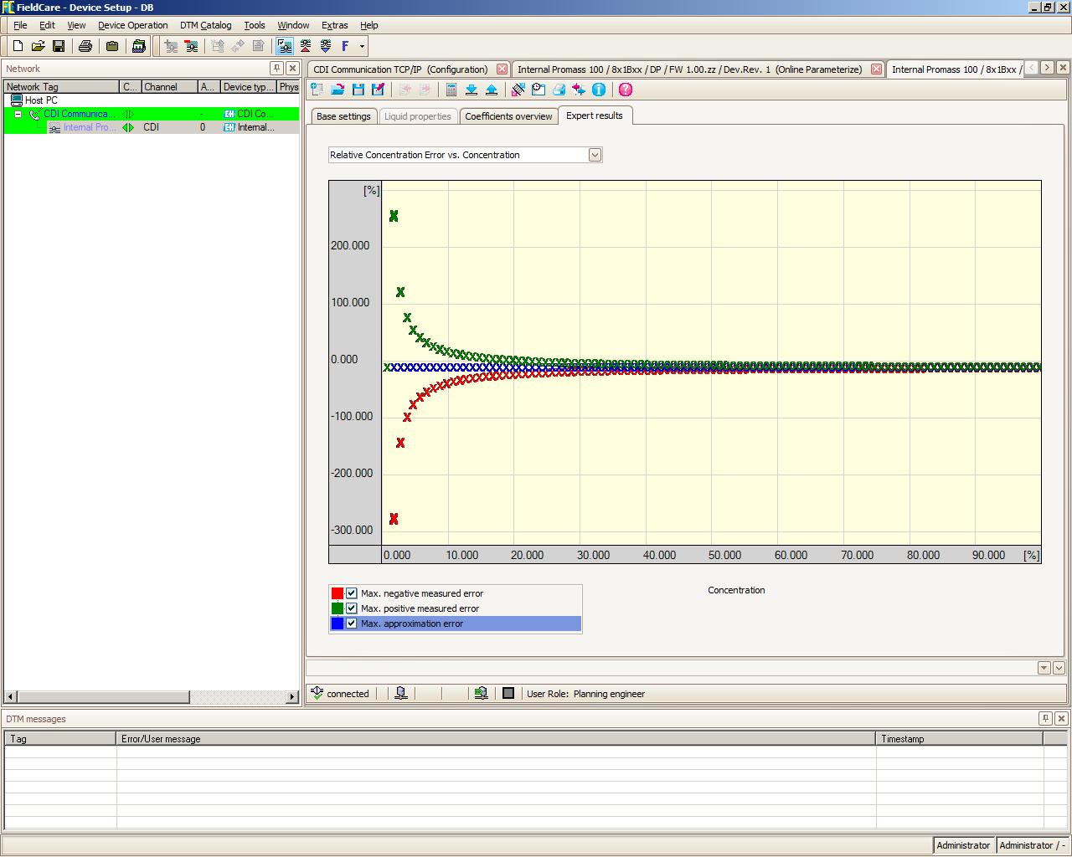Open the device calculator tool

[x=451, y=90]
